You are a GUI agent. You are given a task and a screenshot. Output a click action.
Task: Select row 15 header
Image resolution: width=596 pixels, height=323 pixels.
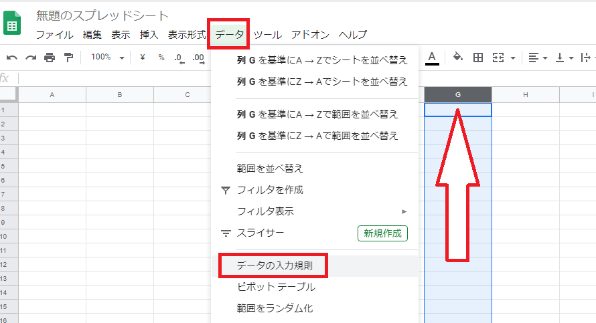tap(9, 307)
